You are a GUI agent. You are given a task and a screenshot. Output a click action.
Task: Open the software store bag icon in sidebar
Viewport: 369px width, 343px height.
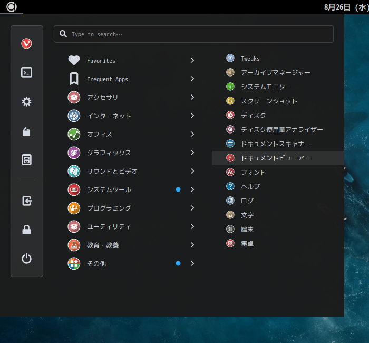26,132
